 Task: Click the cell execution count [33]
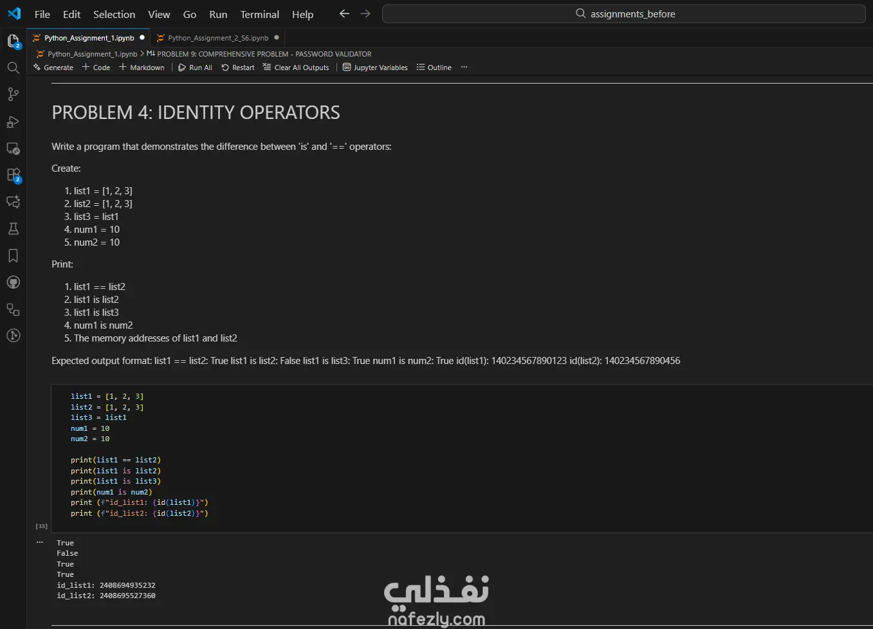tap(41, 526)
